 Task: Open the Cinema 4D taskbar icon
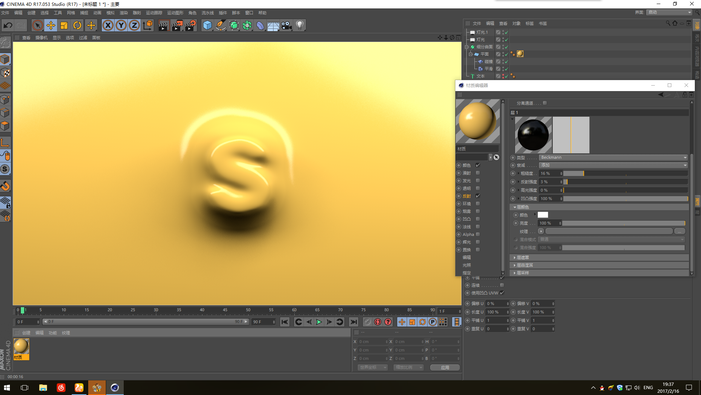[115, 387]
